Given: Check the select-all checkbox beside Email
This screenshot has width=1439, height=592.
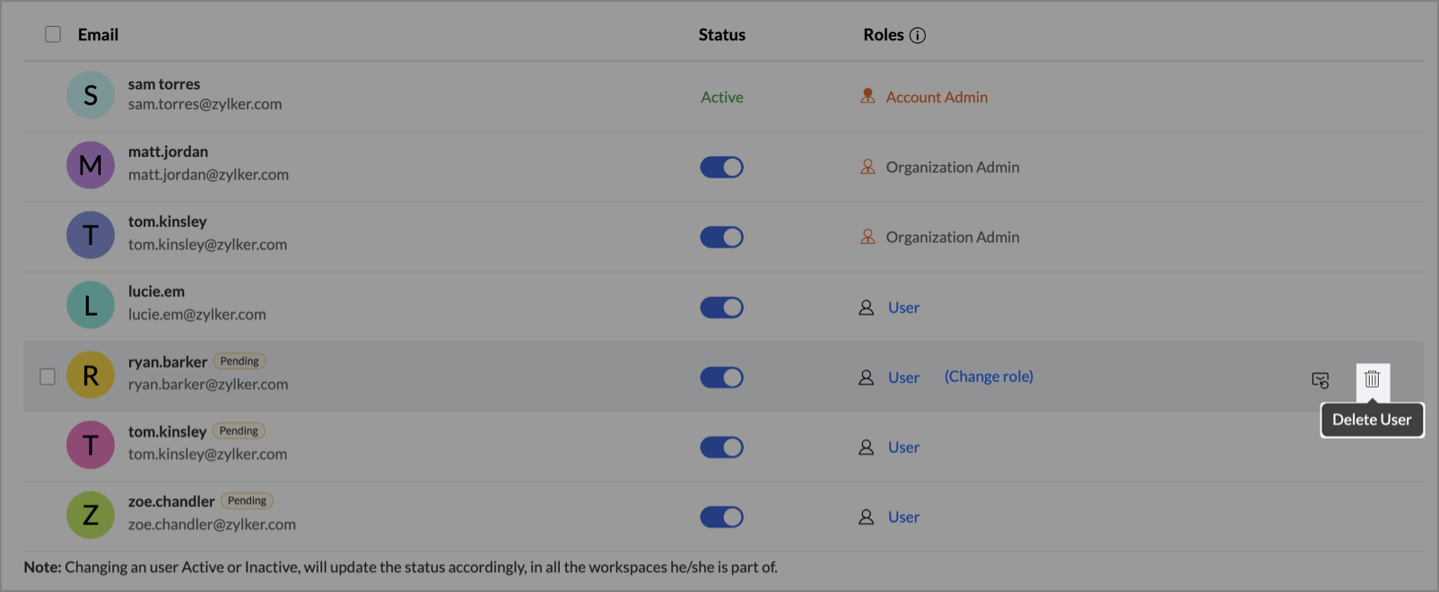Looking at the screenshot, I should point(53,34).
